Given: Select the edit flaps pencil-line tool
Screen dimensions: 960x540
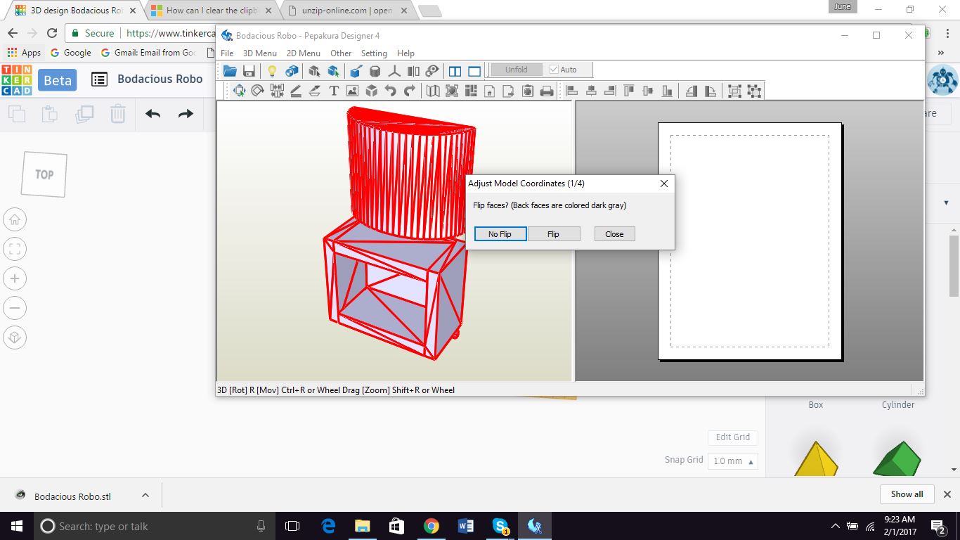Looking at the screenshot, I should 296,91.
